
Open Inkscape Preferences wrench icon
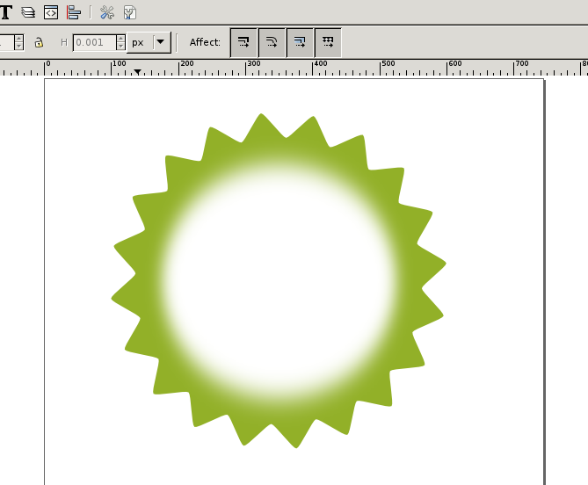(x=107, y=12)
